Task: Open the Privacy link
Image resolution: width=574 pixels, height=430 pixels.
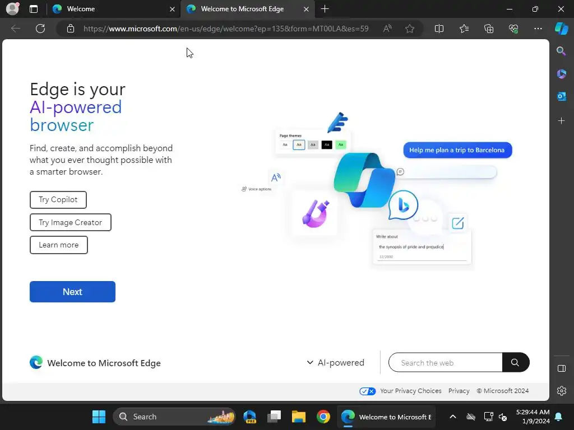Action: [459, 391]
